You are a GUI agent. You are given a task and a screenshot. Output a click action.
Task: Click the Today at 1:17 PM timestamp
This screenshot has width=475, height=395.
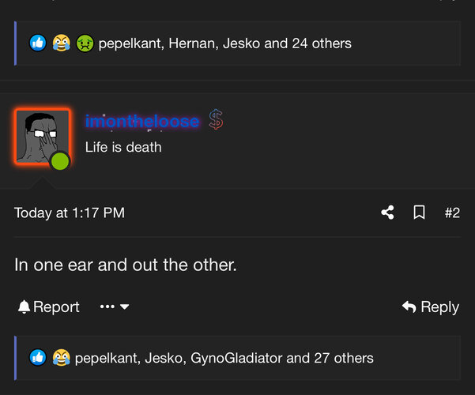(x=70, y=213)
